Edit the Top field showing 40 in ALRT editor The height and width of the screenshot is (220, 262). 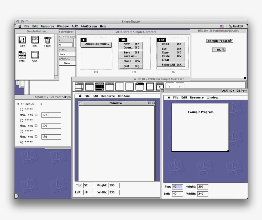tap(178, 186)
